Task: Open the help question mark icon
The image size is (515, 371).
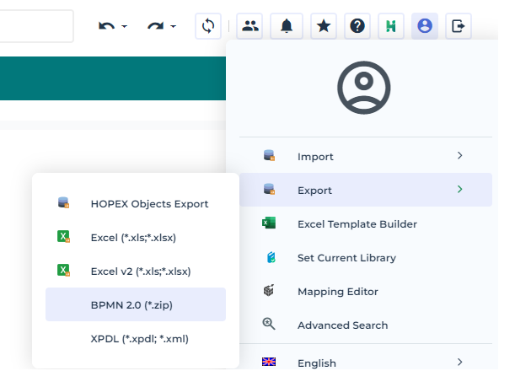Action: (357, 26)
